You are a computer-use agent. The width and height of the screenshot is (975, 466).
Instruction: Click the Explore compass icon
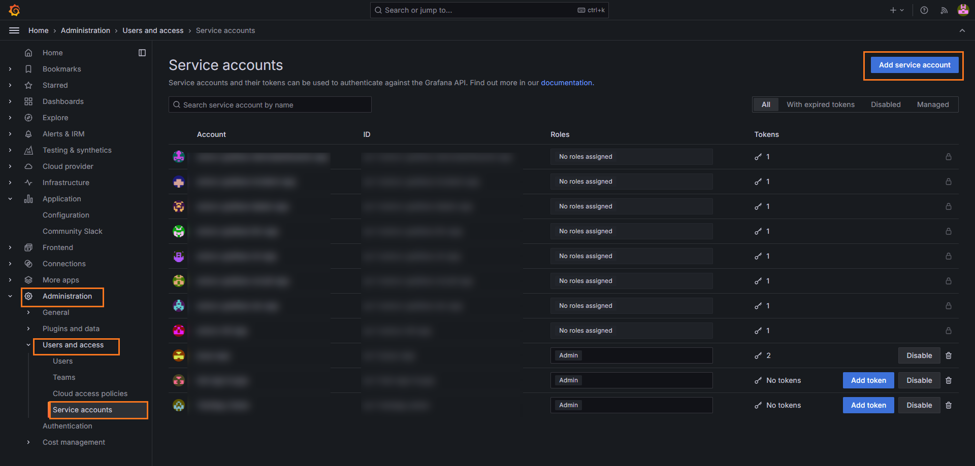28,118
